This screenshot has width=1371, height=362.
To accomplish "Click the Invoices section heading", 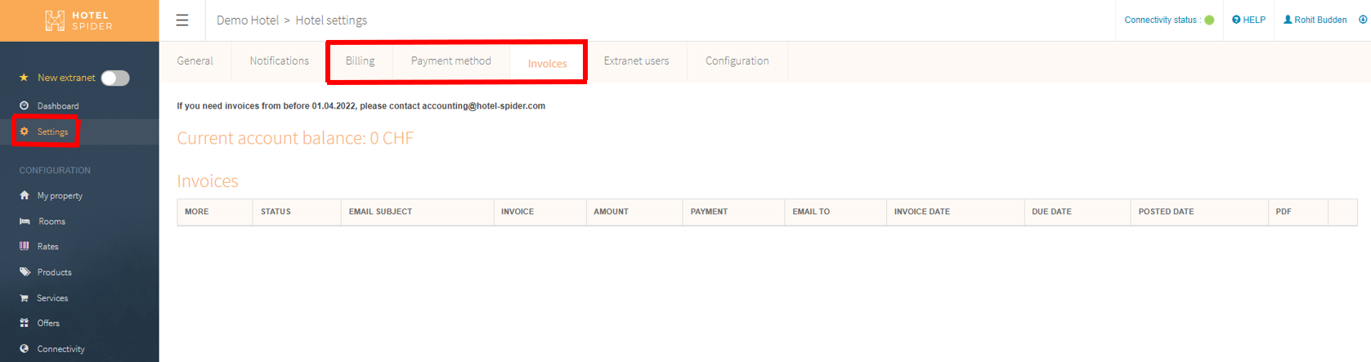I will [208, 181].
